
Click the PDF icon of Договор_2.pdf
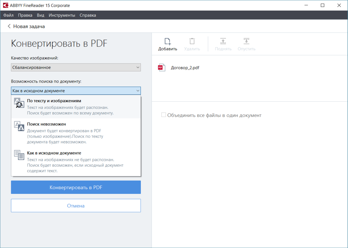pos(162,68)
